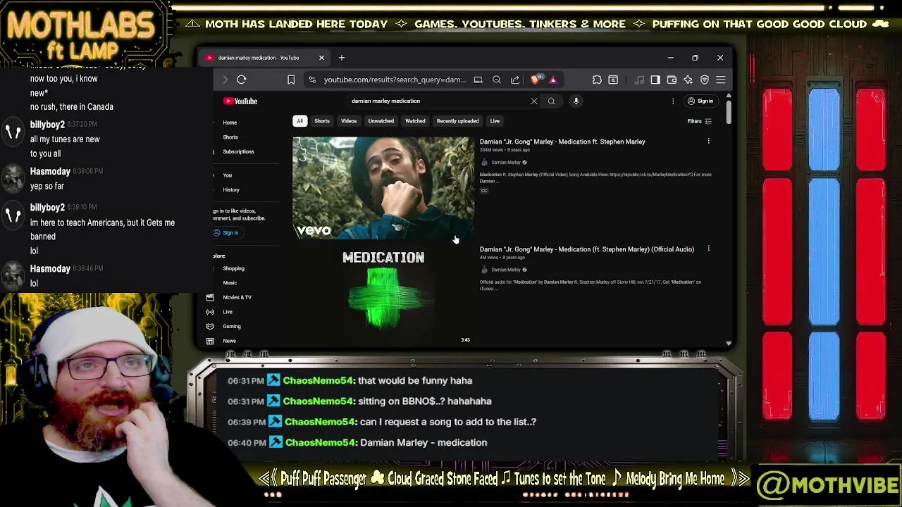Click the Gaming controller icon in sidebar
902x507 pixels.
pos(210,326)
